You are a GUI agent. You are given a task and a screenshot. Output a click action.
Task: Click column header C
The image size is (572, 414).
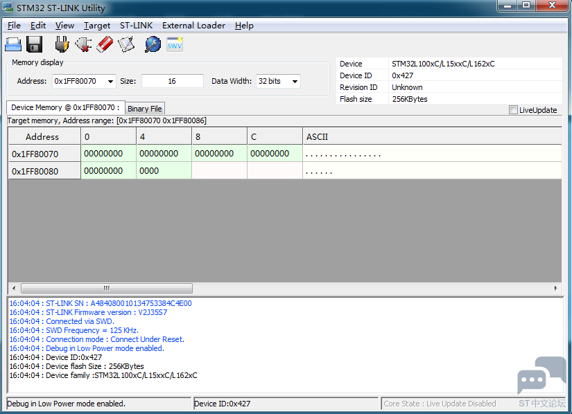pos(275,137)
